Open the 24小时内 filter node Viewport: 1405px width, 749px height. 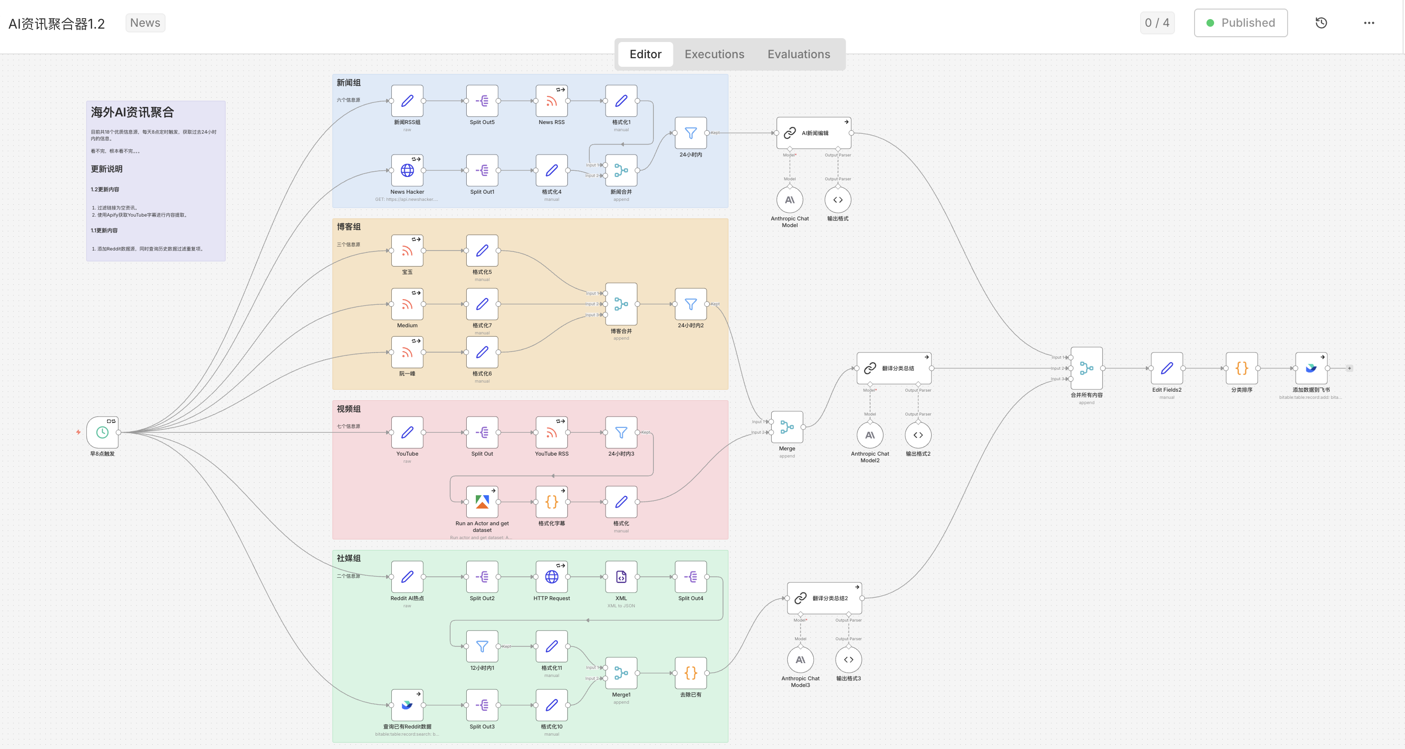691,133
